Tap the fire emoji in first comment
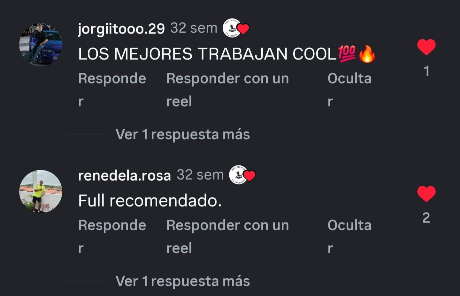The width and height of the screenshot is (460, 296). [x=367, y=53]
